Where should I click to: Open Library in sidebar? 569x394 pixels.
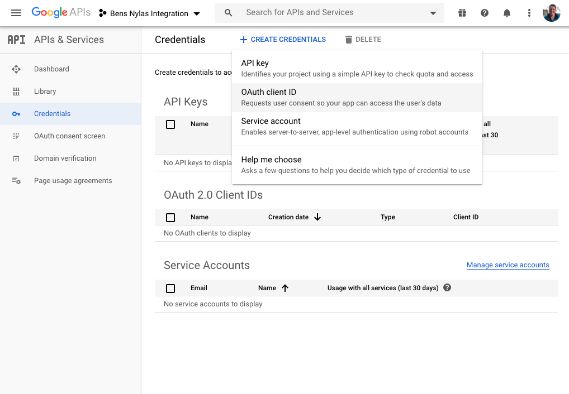click(70, 92)
